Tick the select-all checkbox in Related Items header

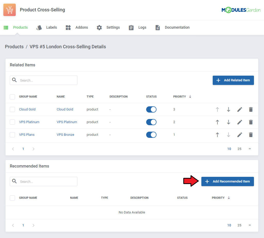(x=12, y=97)
